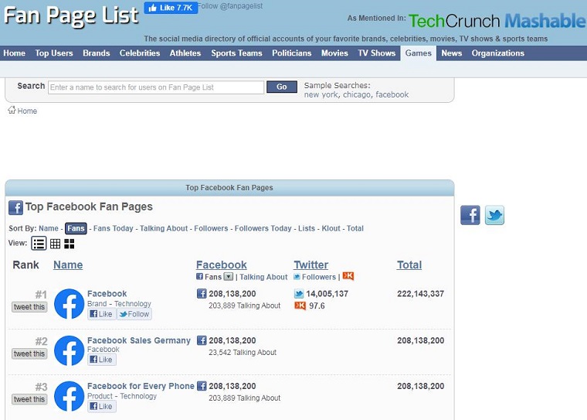587x420 pixels.
Task: Click the Facebook logo thumbnail for rank #1
Action: (69, 304)
